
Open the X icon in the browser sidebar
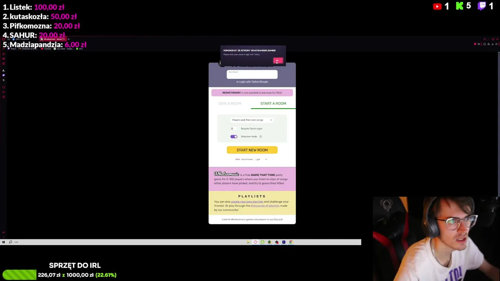pos(4,80)
